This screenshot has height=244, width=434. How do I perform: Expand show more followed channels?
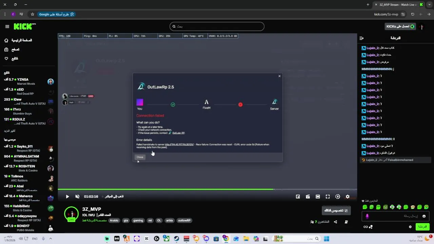(x=9, y=131)
